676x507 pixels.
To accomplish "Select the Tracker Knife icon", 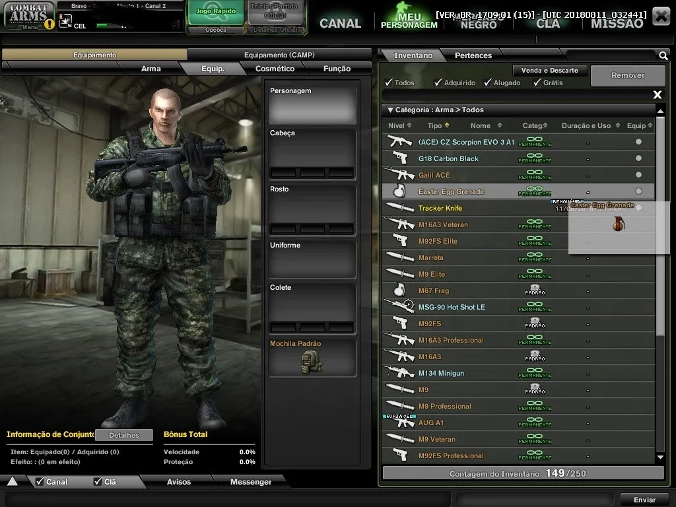I will click(399, 208).
